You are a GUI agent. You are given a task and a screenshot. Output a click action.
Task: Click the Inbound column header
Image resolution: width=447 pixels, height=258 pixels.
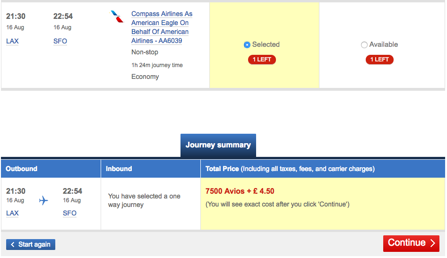click(151, 169)
